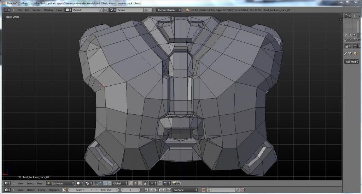Click the Start: 1 frame field

81,190
